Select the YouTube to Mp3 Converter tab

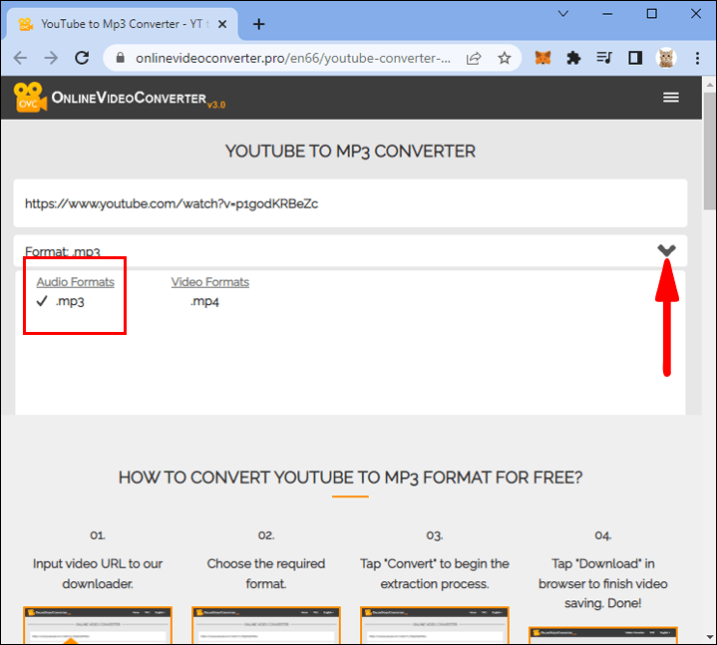click(x=121, y=24)
